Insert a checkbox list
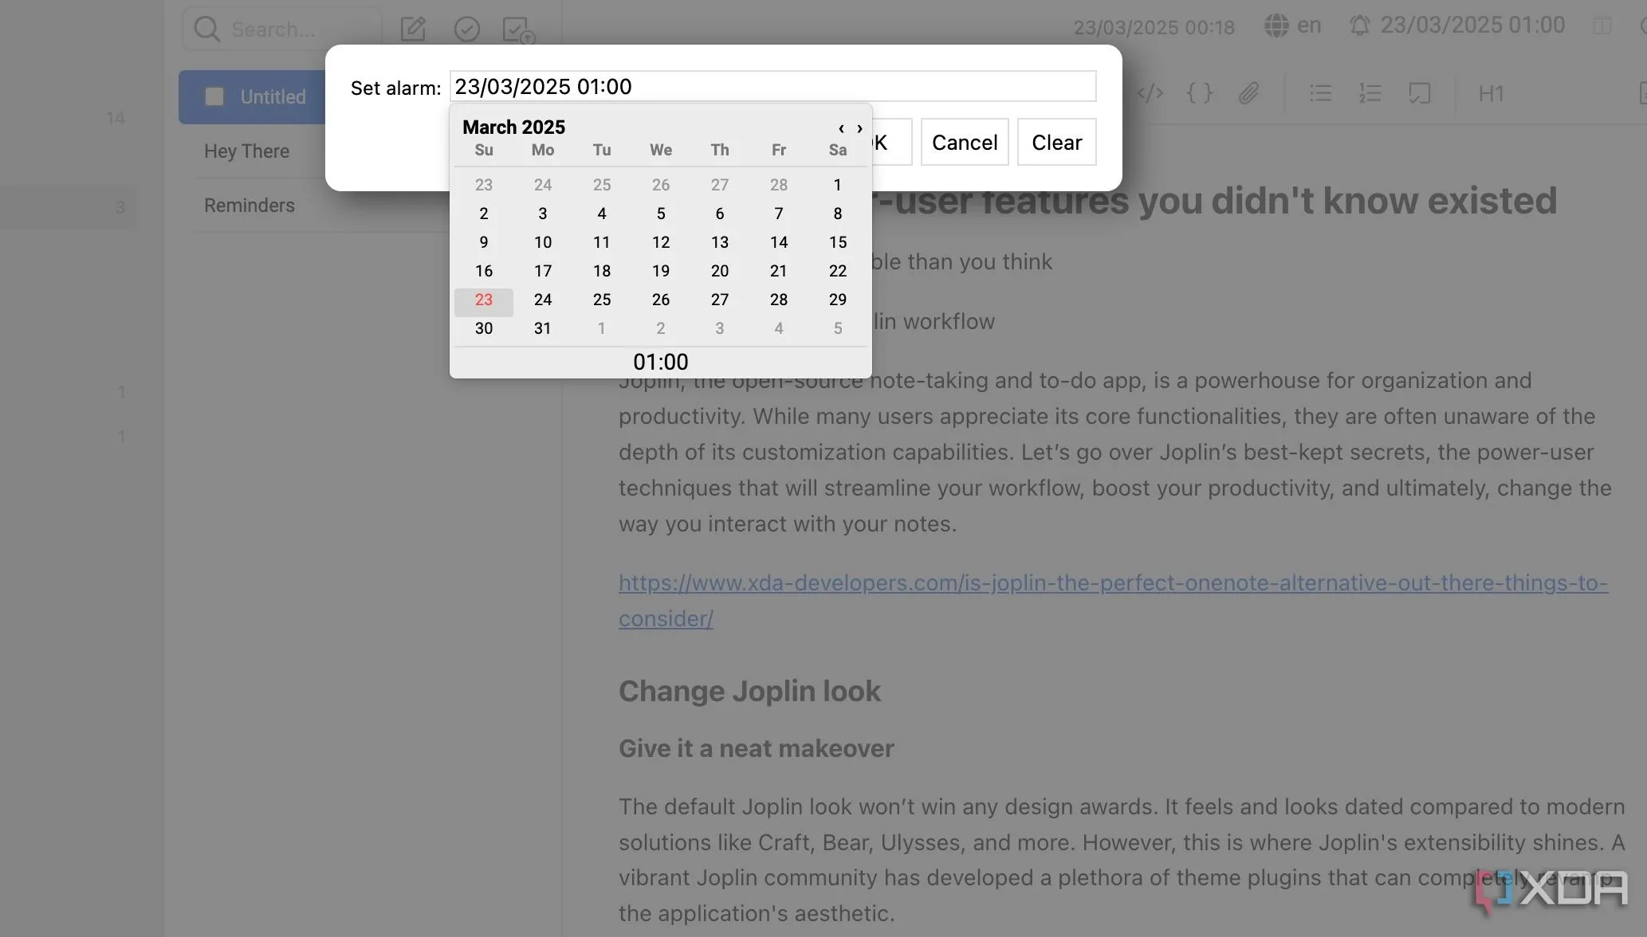The width and height of the screenshot is (1647, 937). click(x=1419, y=93)
